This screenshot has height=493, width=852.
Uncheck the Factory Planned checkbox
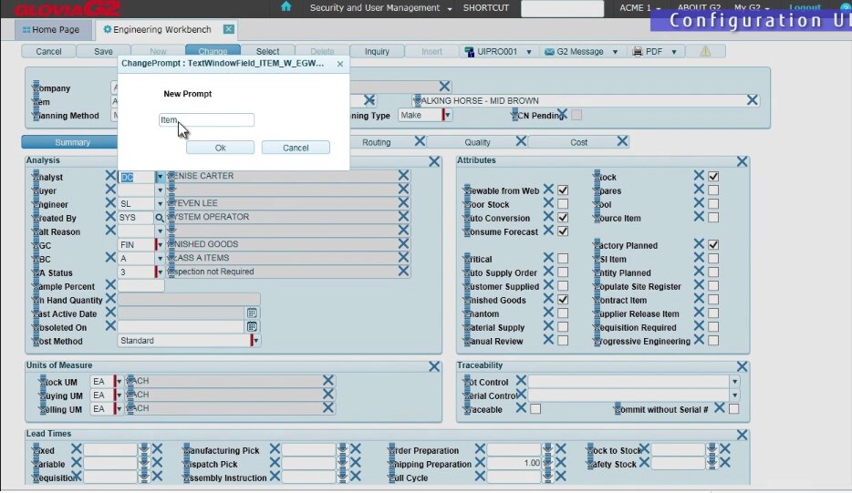tap(713, 246)
